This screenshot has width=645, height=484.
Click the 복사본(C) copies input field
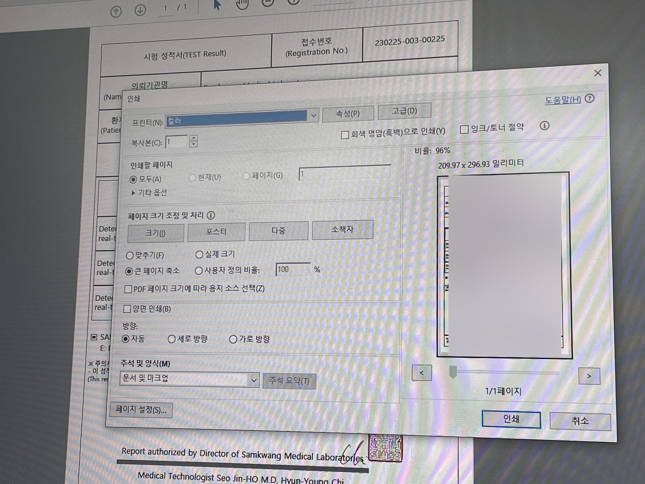(177, 142)
